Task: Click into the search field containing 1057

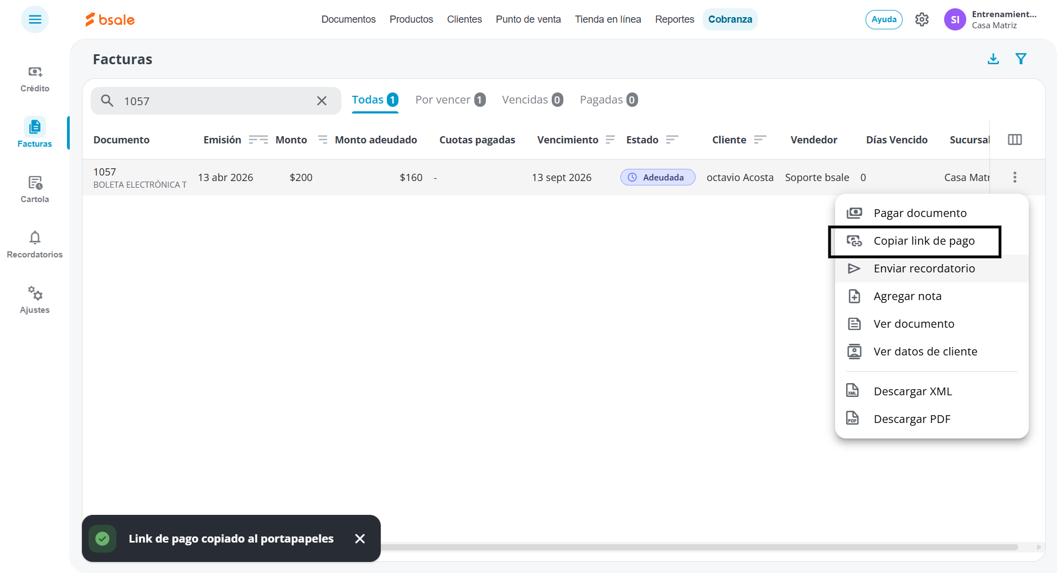Action: pos(216,101)
